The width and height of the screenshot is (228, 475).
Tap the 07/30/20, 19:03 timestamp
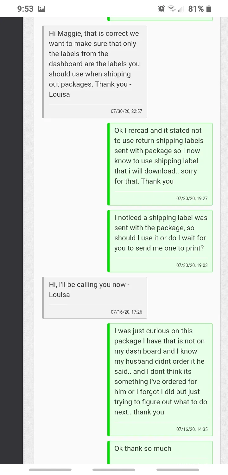point(192,265)
